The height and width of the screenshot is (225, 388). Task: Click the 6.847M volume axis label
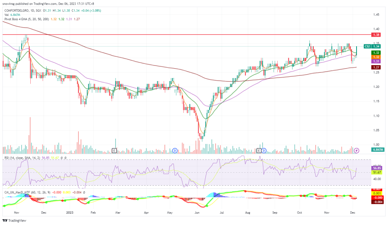[x=378, y=150]
